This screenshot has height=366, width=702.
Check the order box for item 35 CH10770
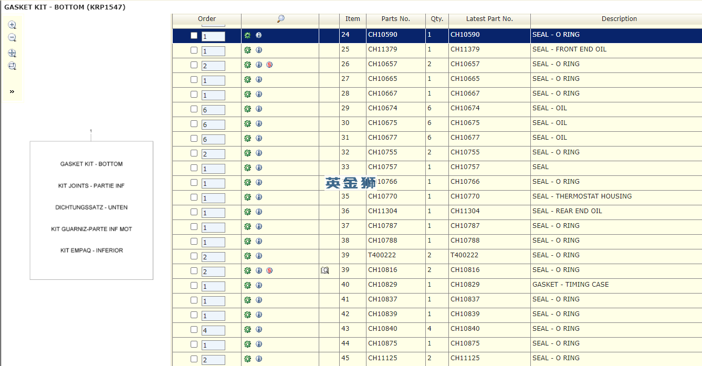pyautogui.click(x=194, y=197)
